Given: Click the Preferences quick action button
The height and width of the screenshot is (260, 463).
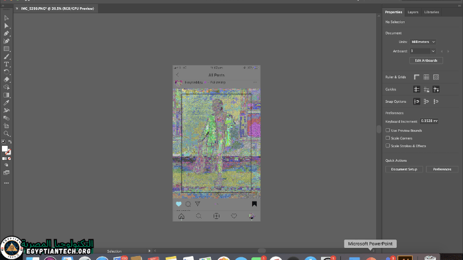Looking at the screenshot, I should click(x=442, y=169).
